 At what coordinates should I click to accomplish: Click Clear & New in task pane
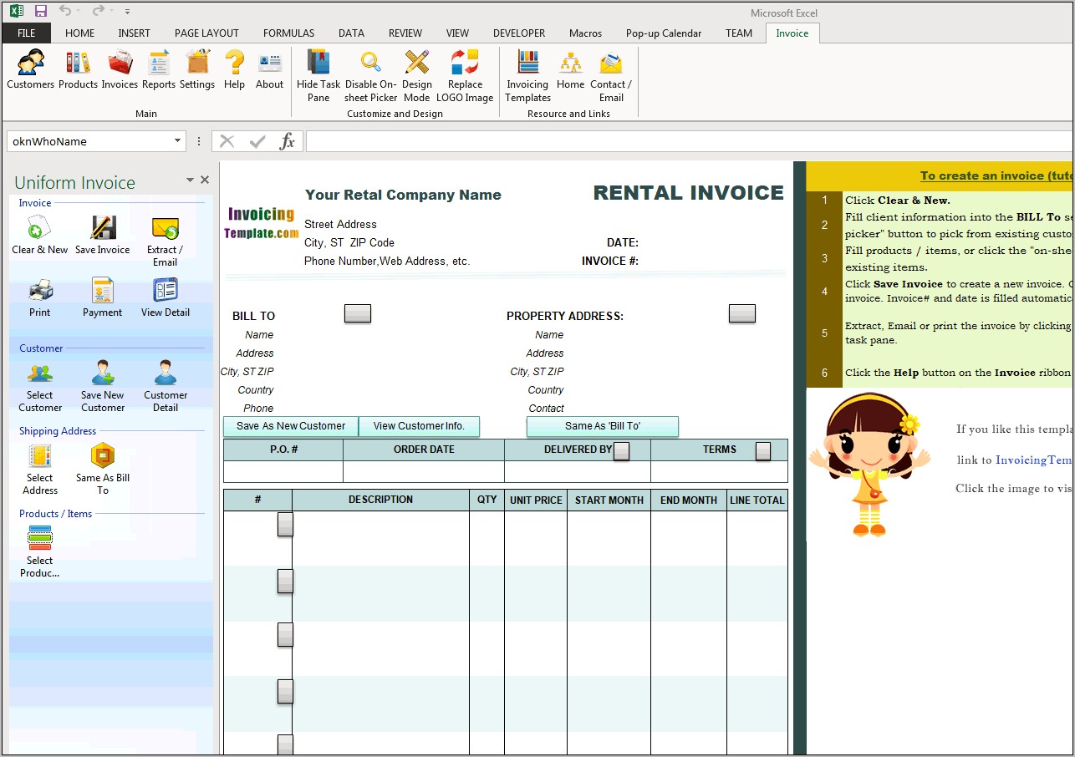[40, 235]
